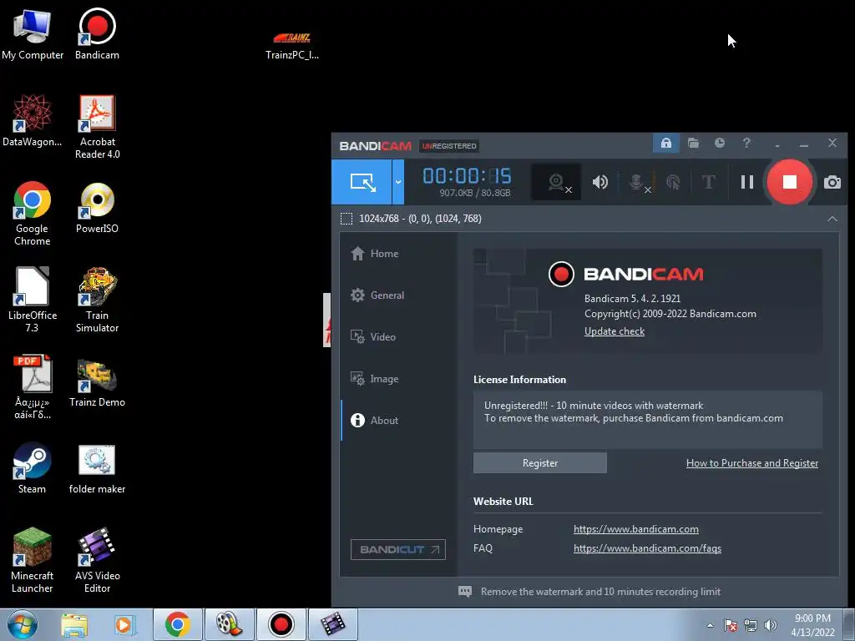Click the UNREGISTERED badge
This screenshot has width=855, height=641.
448,146
